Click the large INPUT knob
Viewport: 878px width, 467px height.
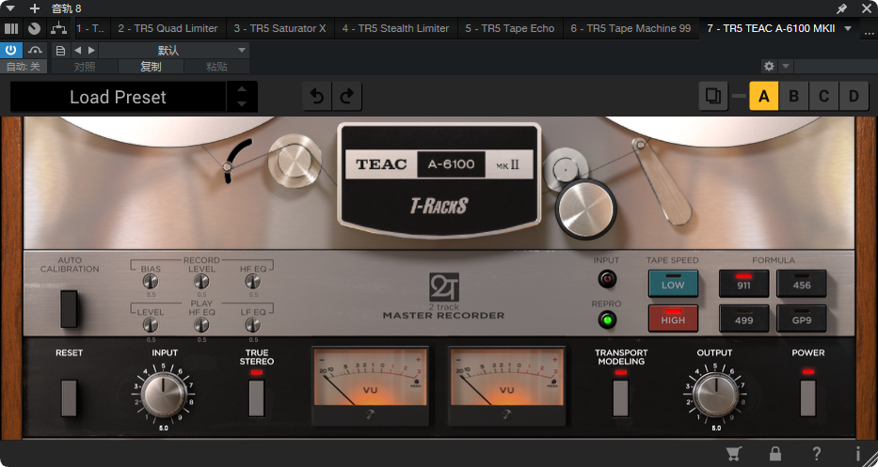click(x=164, y=396)
